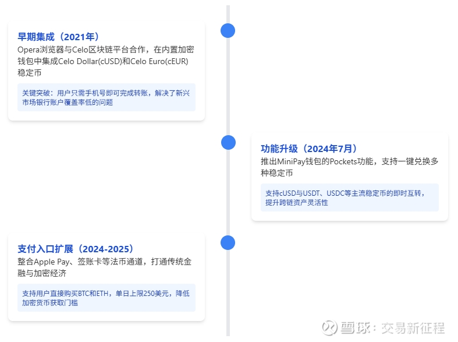
Task: Click the highlighted note starting '关键突破：用户只需手机号'
Action: click(106, 97)
